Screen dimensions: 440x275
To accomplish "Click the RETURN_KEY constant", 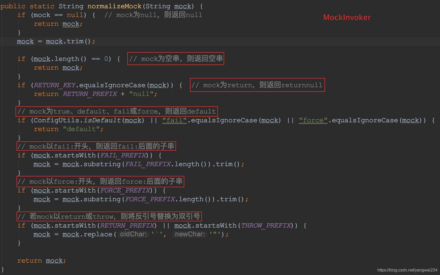I will pos(55,85).
